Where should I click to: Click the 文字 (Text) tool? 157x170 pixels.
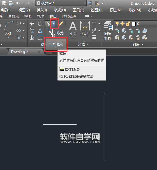pyautogui.click(x=73, y=29)
